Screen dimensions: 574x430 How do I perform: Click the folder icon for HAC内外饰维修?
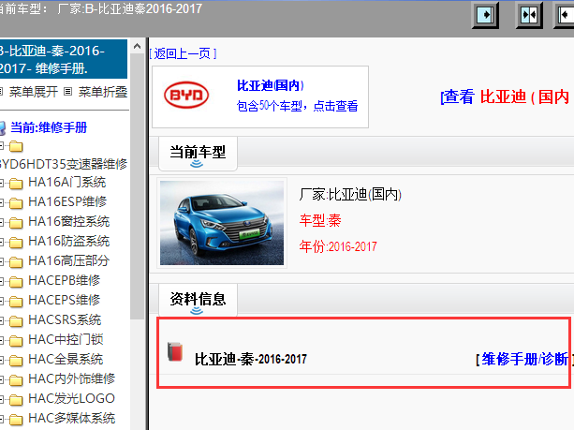click(x=16, y=379)
